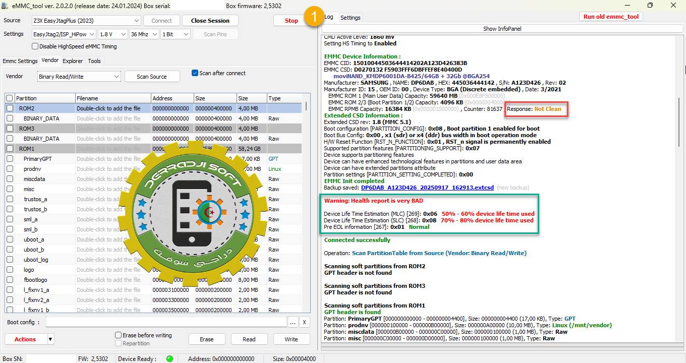Expand the 1 Bit bus width dropdown

pyautogui.click(x=175, y=34)
